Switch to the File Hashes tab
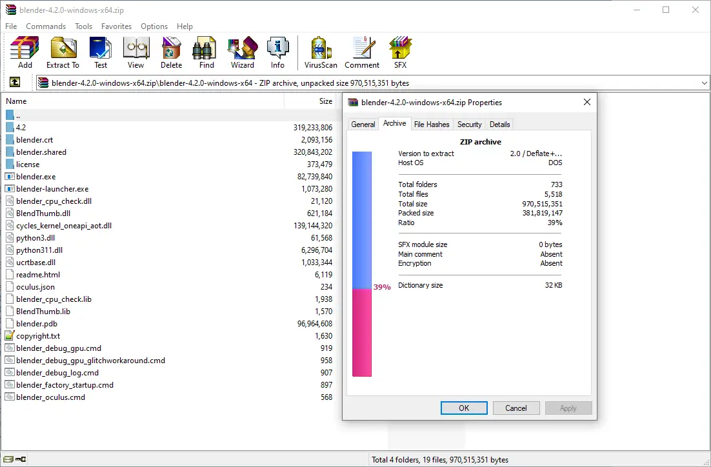The width and height of the screenshot is (711, 467). click(x=432, y=124)
